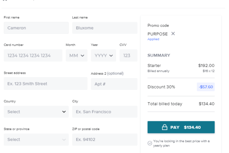Viewport: 229px width, 153px height.
Task: Click the First name field
Action: (36, 28)
